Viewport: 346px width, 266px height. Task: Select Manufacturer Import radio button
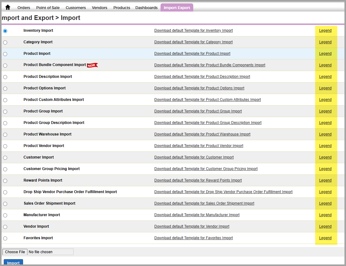pos(5,215)
